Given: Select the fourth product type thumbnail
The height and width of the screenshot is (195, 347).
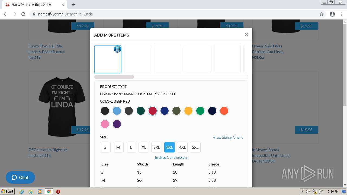Looking at the screenshot, I should tap(197, 59).
